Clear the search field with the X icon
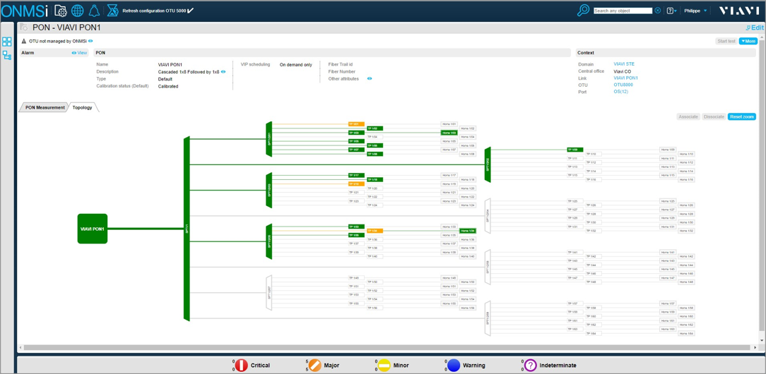This screenshot has width=766, height=374. 658,11
